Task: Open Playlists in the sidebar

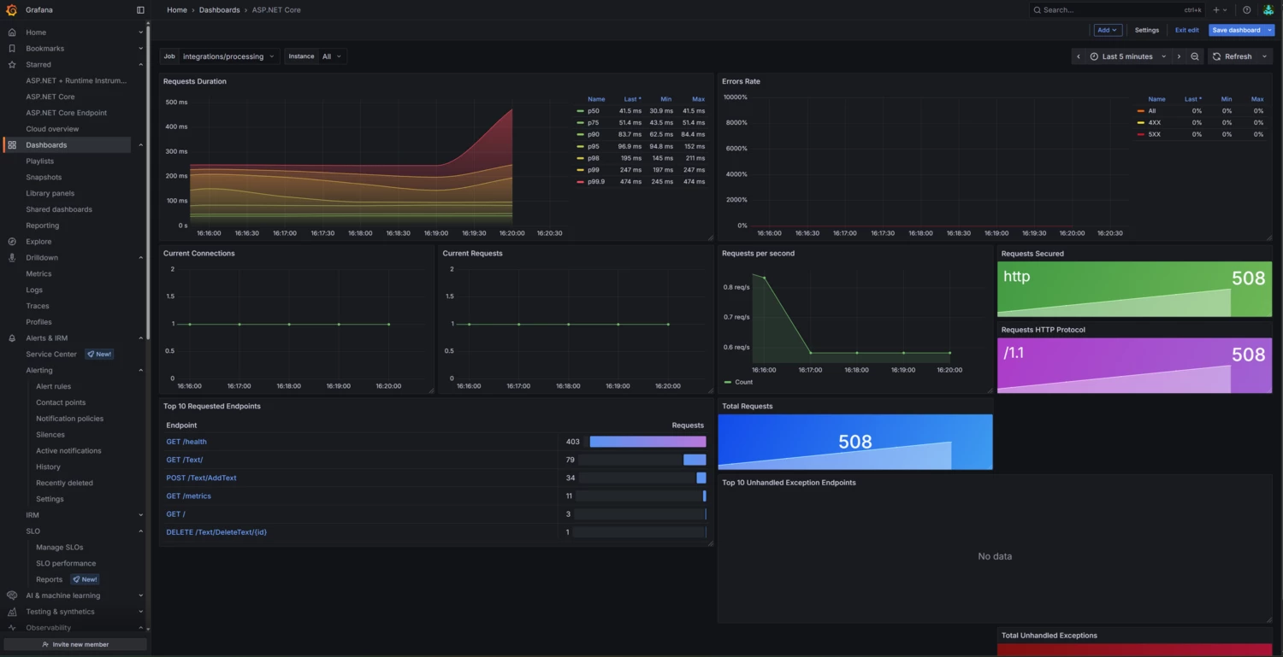Action: pyautogui.click(x=40, y=161)
